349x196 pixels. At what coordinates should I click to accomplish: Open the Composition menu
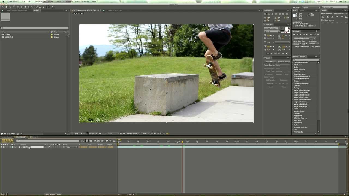(40, 2)
